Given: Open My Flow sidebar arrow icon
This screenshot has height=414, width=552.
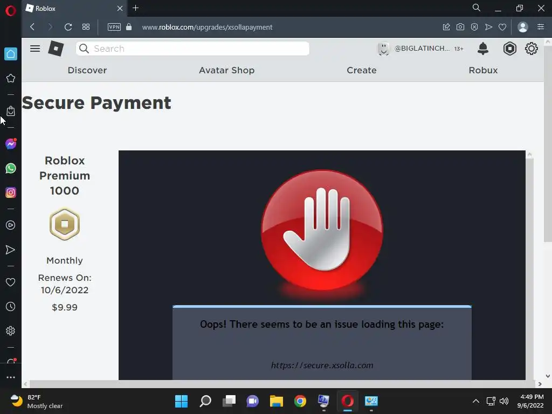Looking at the screenshot, I should pyautogui.click(x=11, y=250).
